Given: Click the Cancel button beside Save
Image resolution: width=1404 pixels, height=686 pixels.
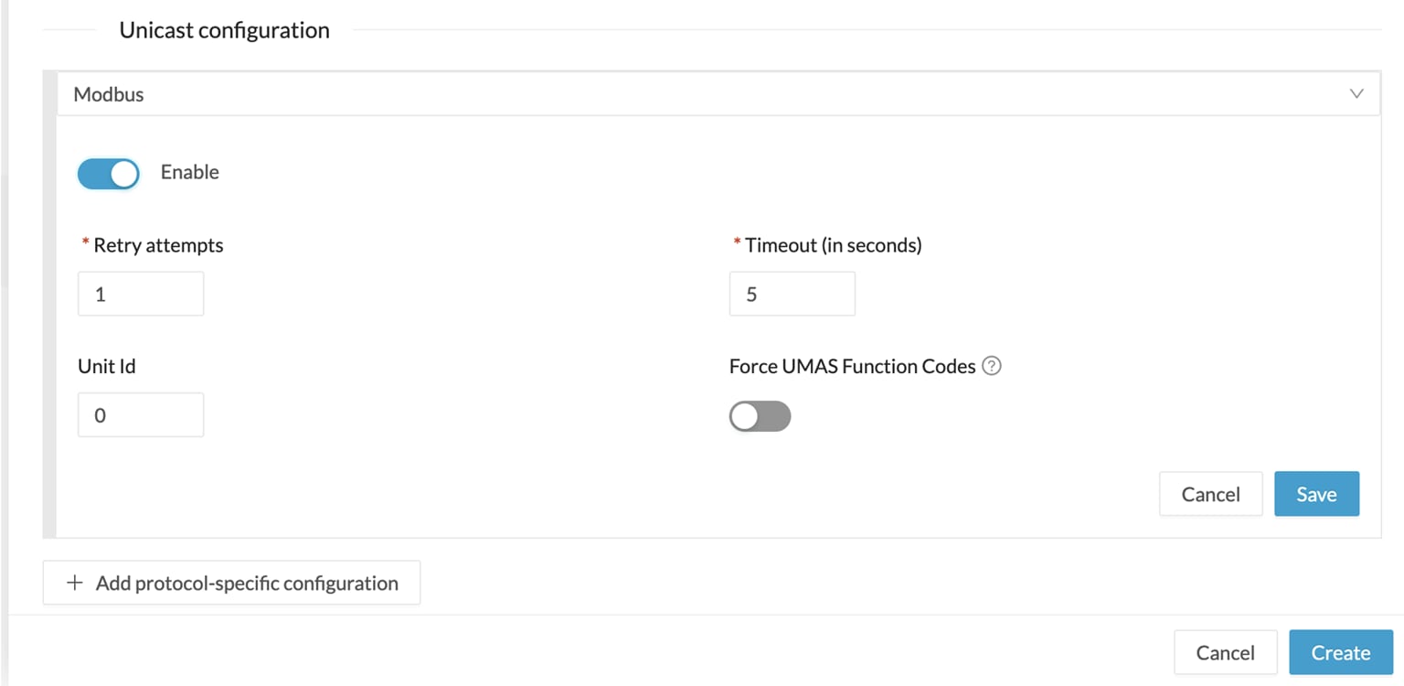Looking at the screenshot, I should (x=1210, y=494).
